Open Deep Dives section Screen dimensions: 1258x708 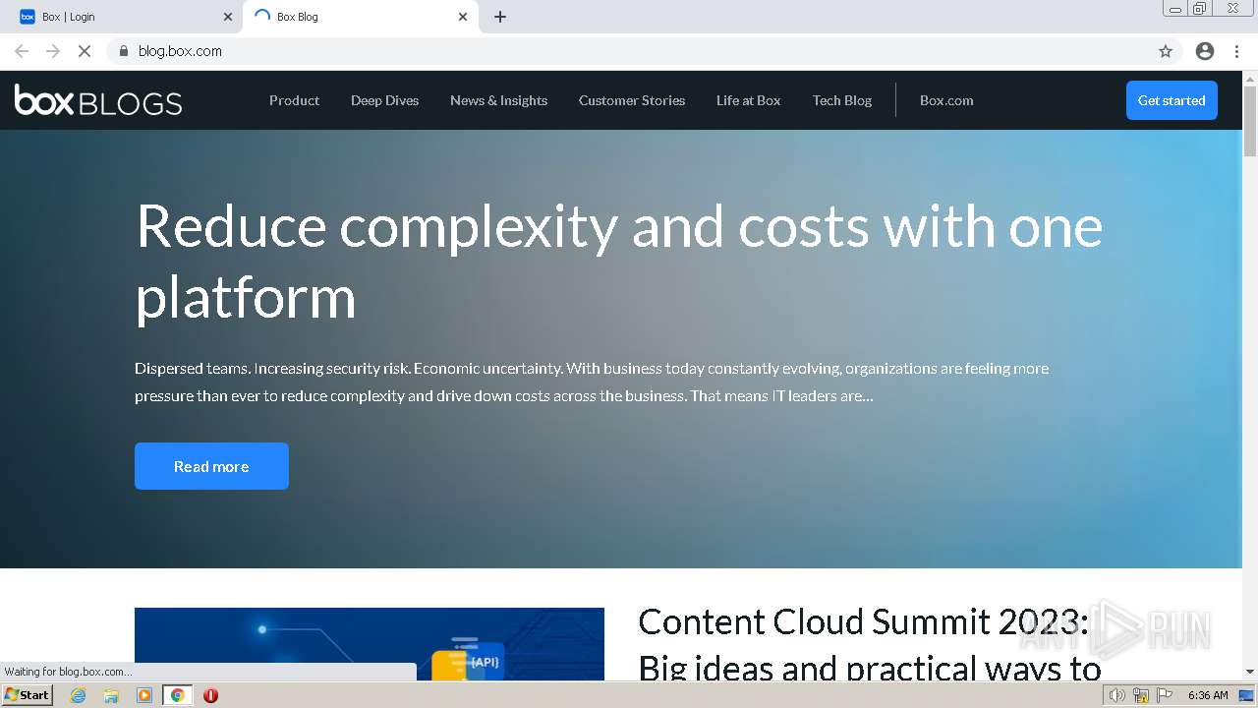384,100
